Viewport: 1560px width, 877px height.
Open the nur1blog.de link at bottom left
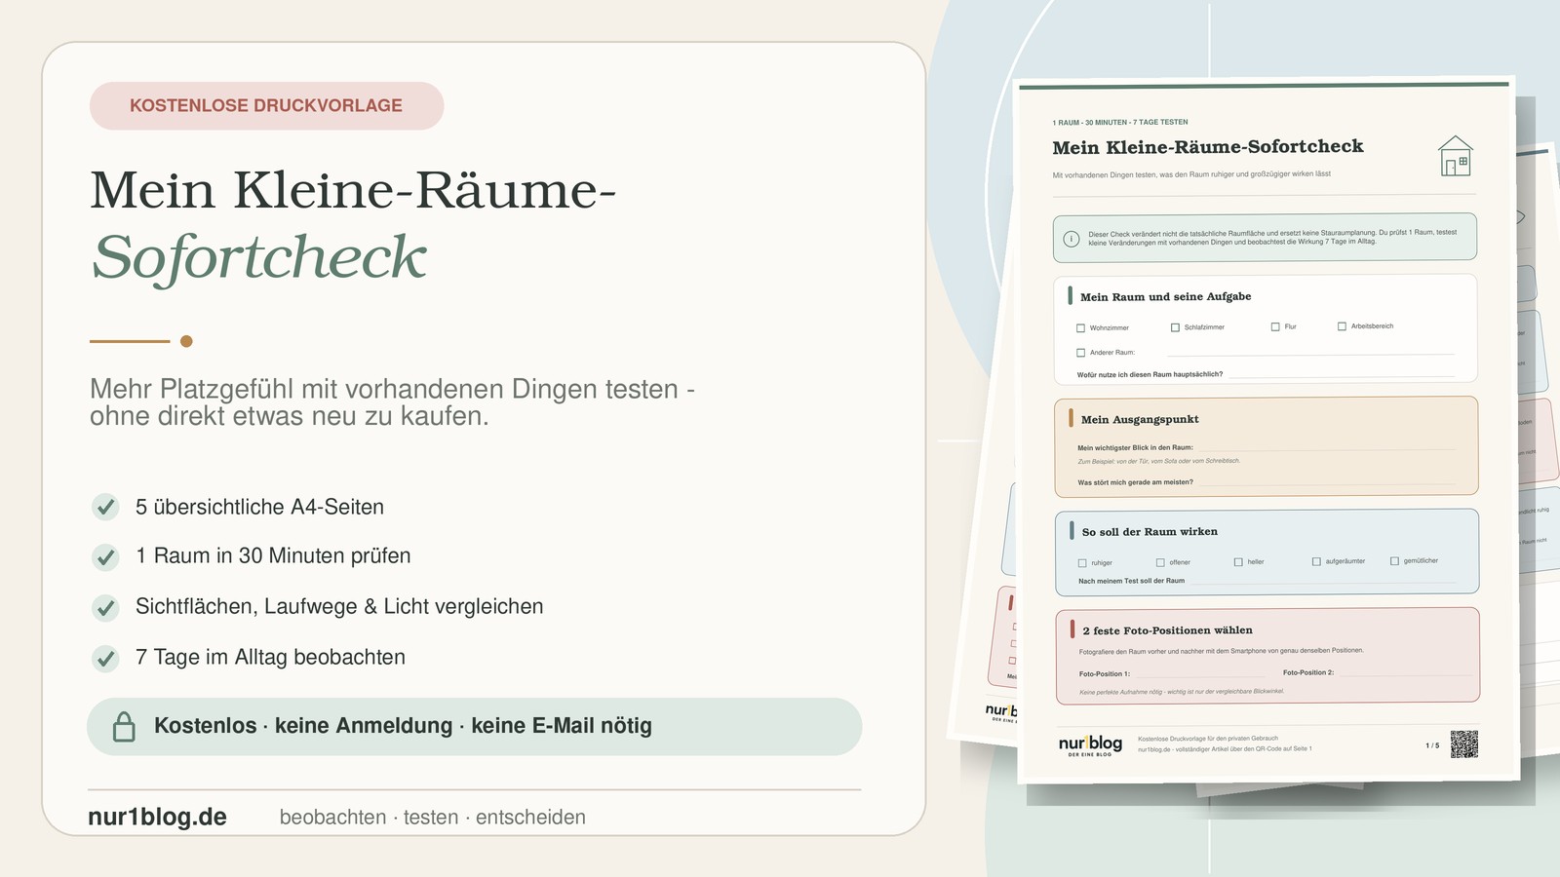(x=157, y=817)
